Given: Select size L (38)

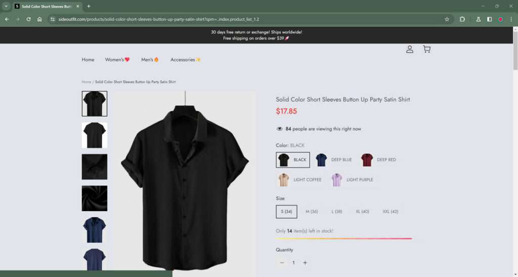Looking at the screenshot, I should point(336,212).
